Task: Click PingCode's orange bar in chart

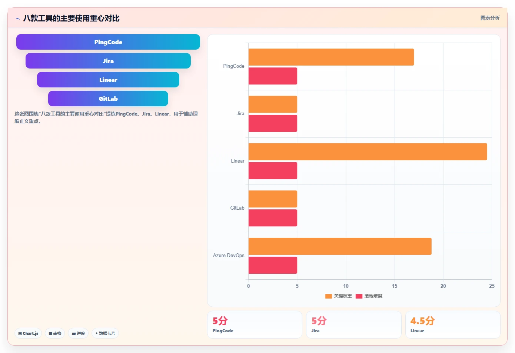Action: 331,57
